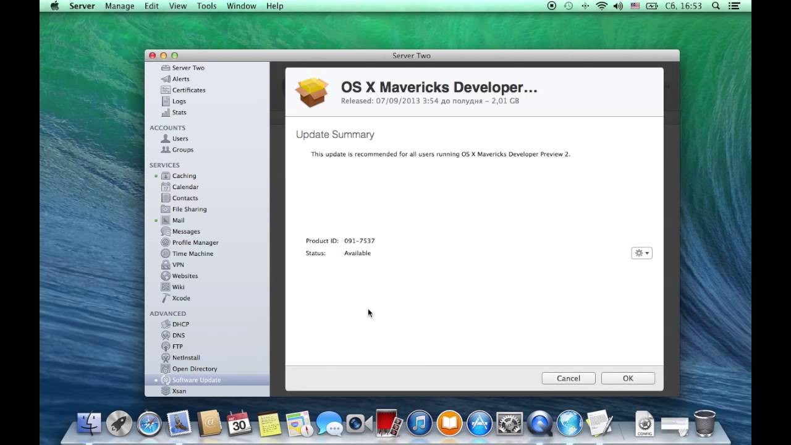Open DHCP under Advanced
This screenshot has width=791, height=445.
(x=175, y=324)
